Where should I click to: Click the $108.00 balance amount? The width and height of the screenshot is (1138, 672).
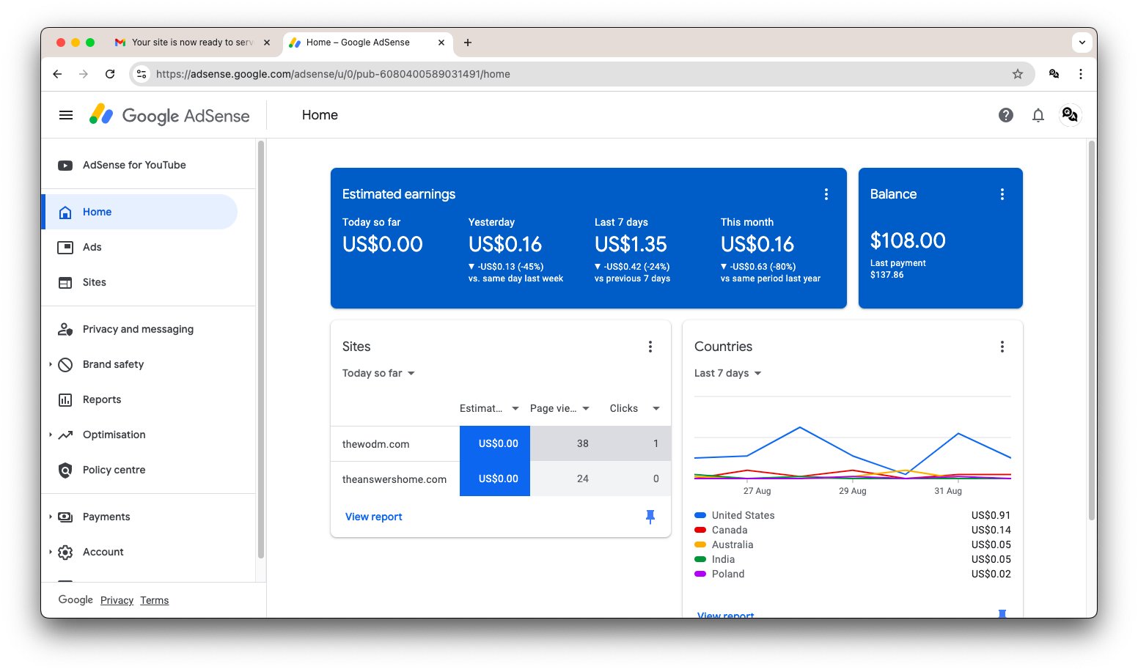(x=908, y=240)
